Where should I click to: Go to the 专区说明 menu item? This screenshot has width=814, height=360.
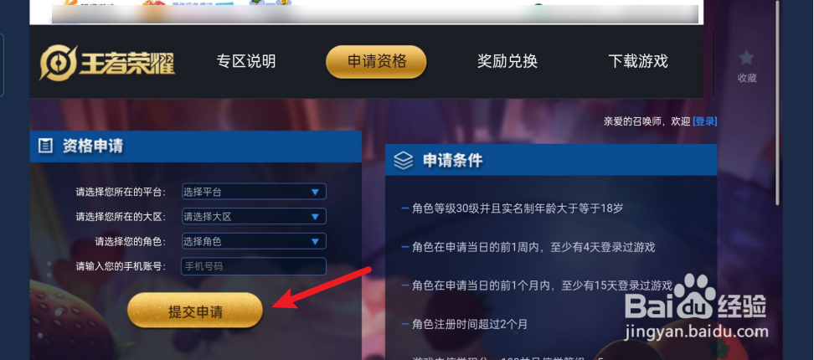pyautogui.click(x=246, y=61)
